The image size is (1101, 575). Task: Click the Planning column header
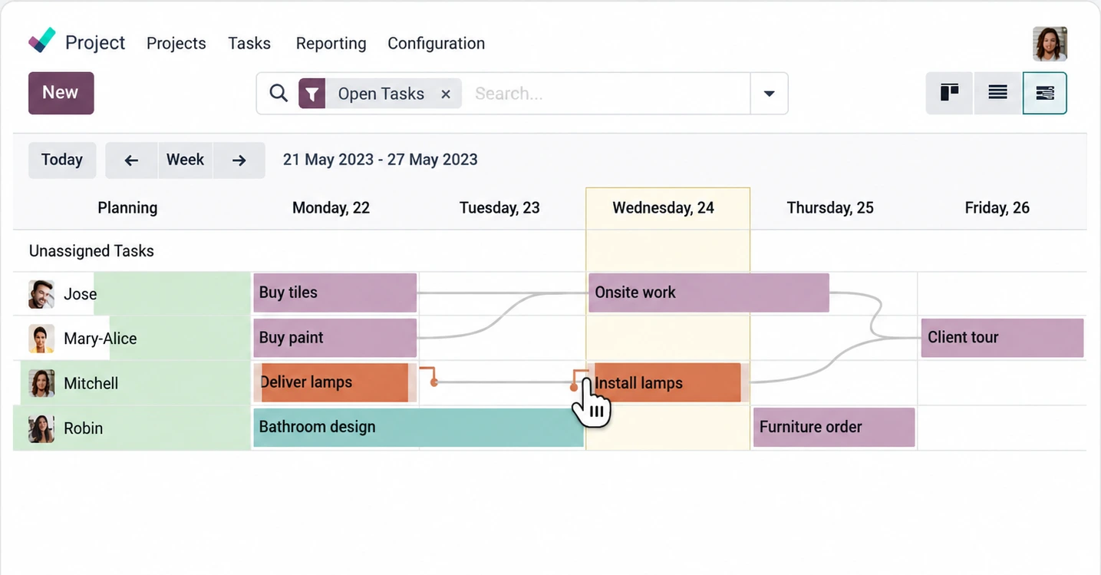point(127,208)
